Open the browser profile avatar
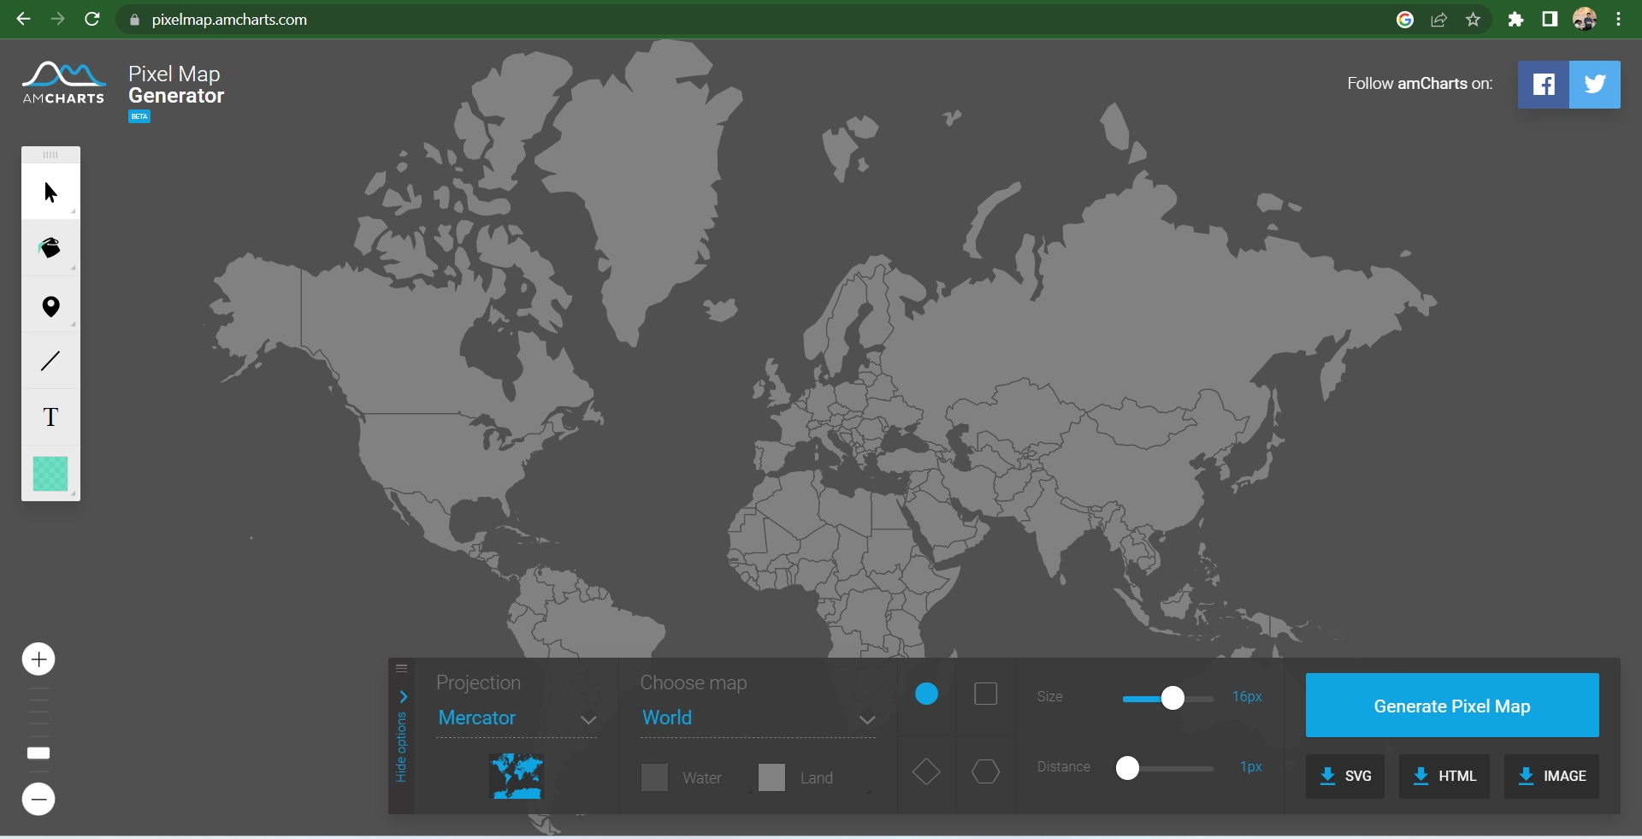 point(1585,20)
